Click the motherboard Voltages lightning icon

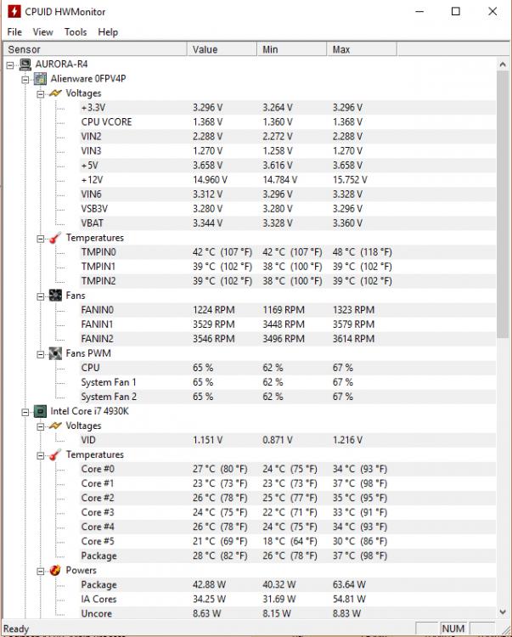point(55,93)
